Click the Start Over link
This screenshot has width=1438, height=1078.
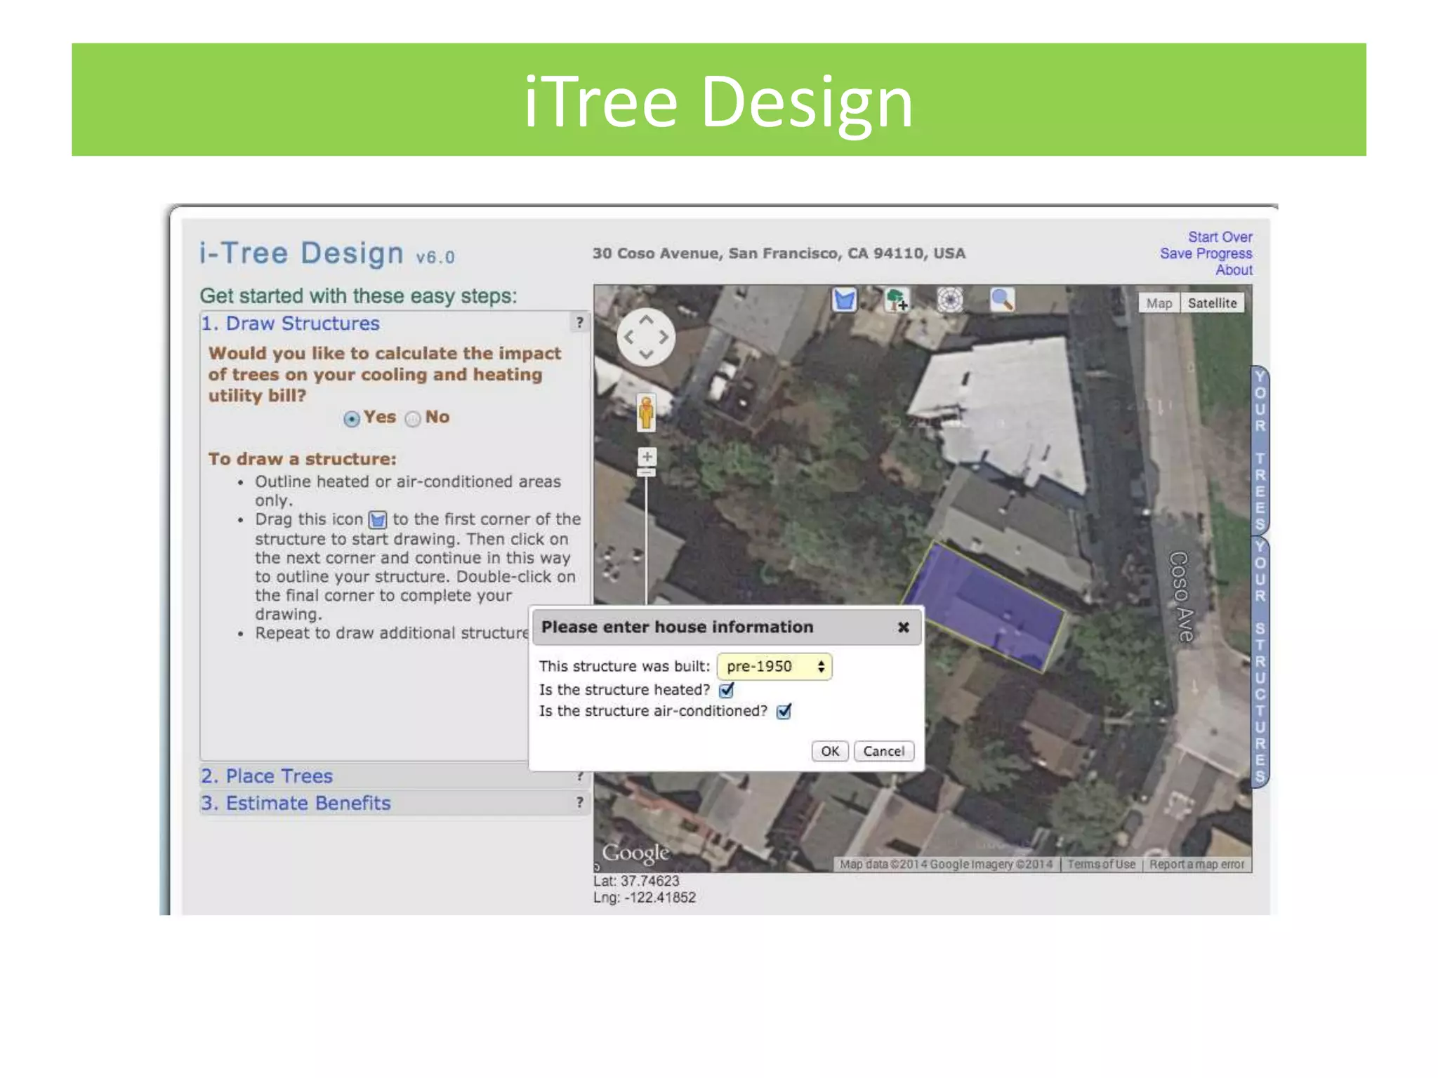coord(1220,237)
